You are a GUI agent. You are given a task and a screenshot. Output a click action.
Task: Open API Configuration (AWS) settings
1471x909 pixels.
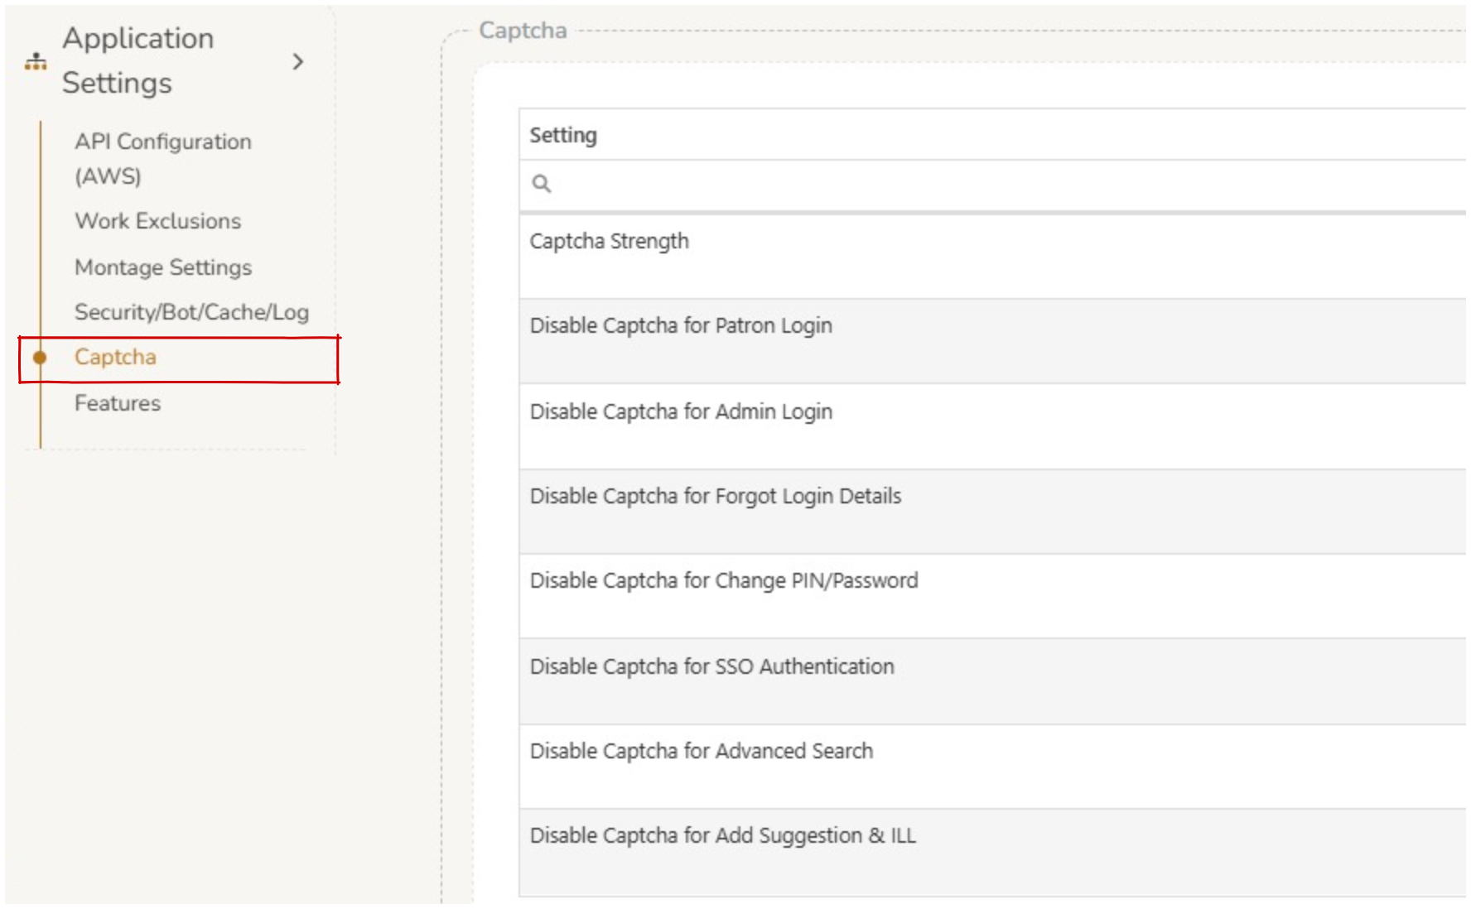[162, 158]
